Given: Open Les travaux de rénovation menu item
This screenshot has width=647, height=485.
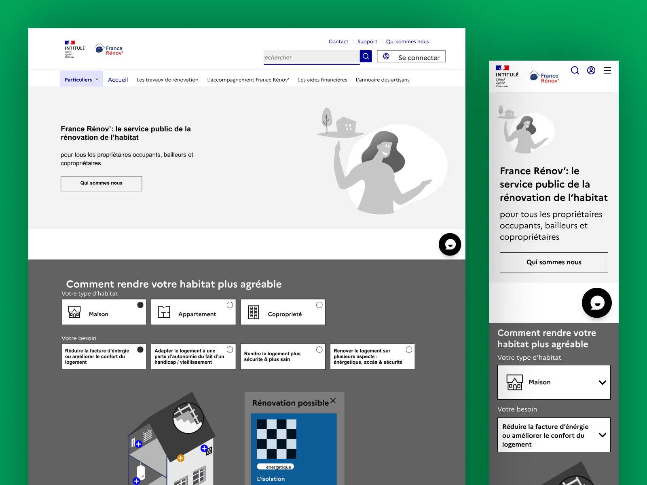Looking at the screenshot, I should [x=167, y=80].
